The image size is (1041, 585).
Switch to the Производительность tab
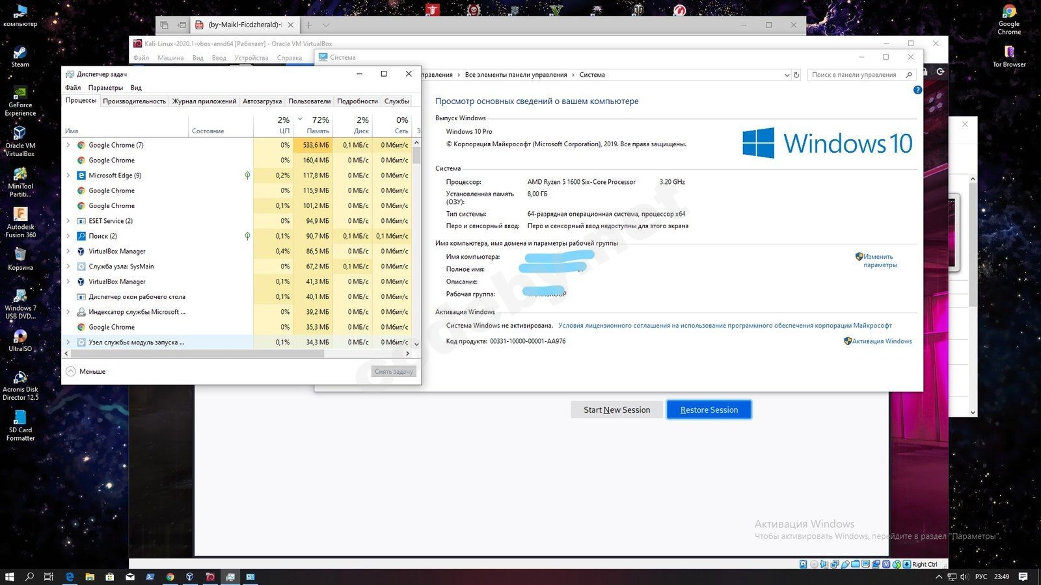tap(134, 101)
